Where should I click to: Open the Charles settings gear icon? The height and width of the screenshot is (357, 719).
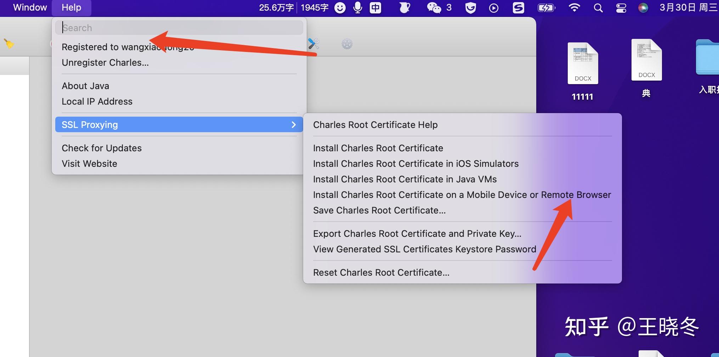347,44
